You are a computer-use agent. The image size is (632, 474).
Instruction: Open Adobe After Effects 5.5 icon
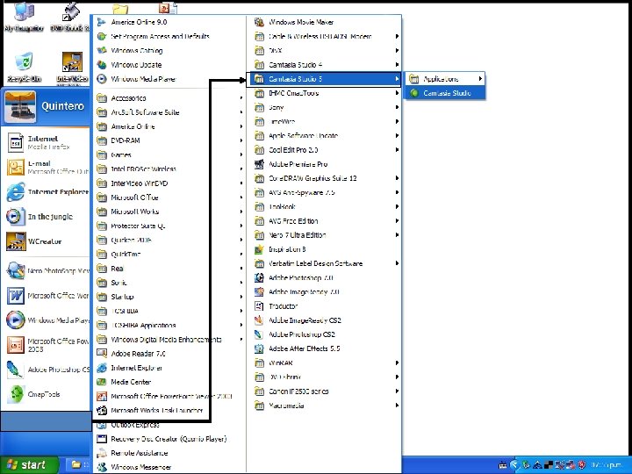click(260, 348)
